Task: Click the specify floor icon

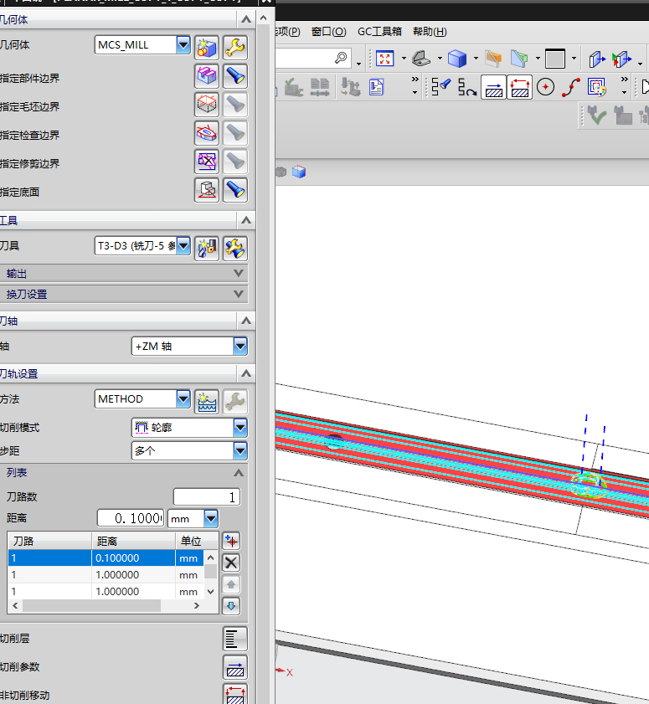Action: [207, 190]
